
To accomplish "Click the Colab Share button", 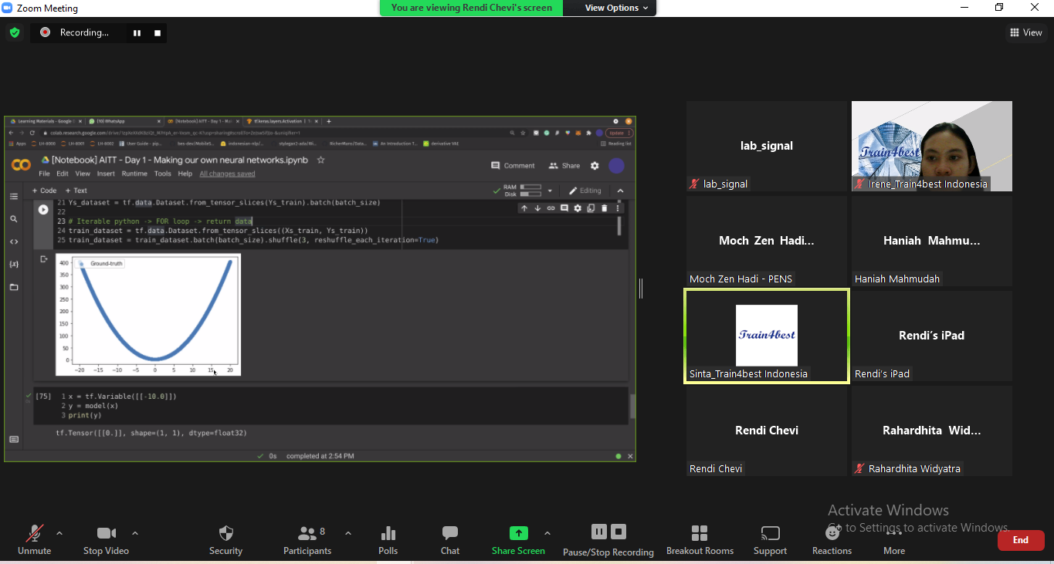I will (564, 166).
